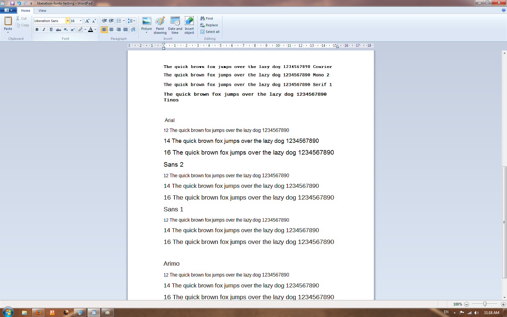Open the font size dropdown
The height and width of the screenshot is (317, 507).
coord(81,21)
